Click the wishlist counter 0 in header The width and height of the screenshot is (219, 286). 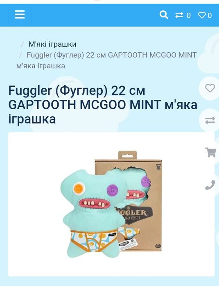pyautogui.click(x=210, y=15)
